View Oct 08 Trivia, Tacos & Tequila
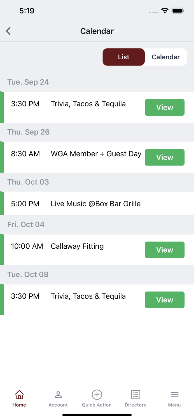The image size is (194, 420). (x=165, y=300)
